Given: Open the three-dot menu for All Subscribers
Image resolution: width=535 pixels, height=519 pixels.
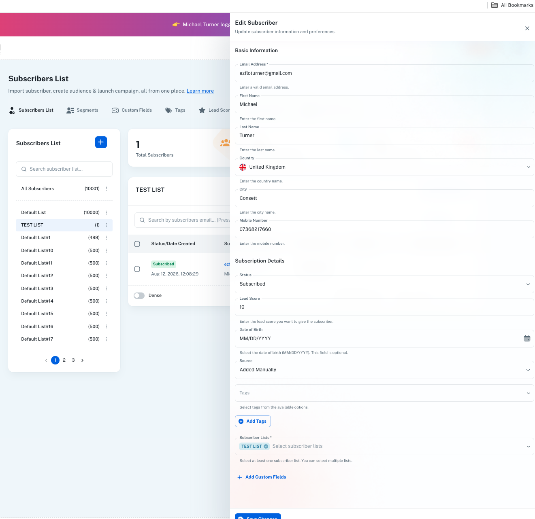Looking at the screenshot, I should coord(106,189).
